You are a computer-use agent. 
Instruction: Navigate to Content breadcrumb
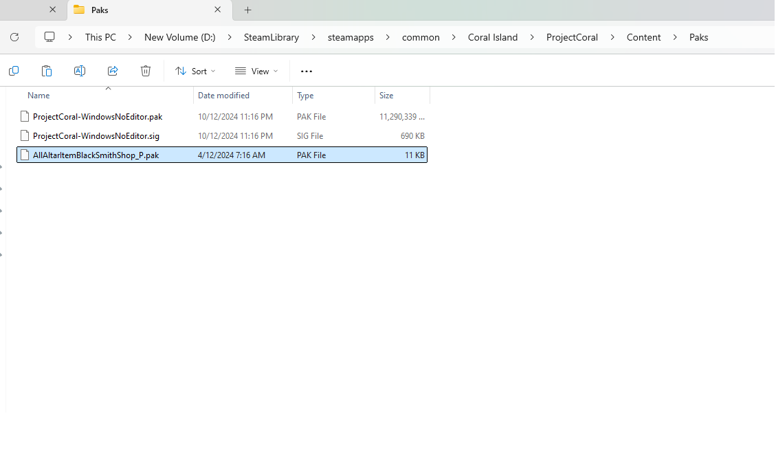(x=644, y=38)
